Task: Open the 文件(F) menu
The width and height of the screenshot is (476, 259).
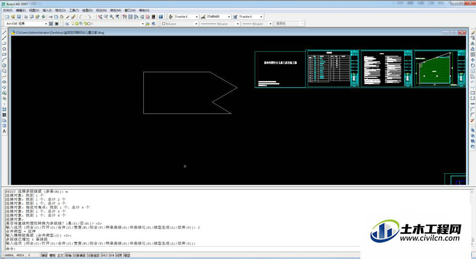Action: (x=8, y=10)
